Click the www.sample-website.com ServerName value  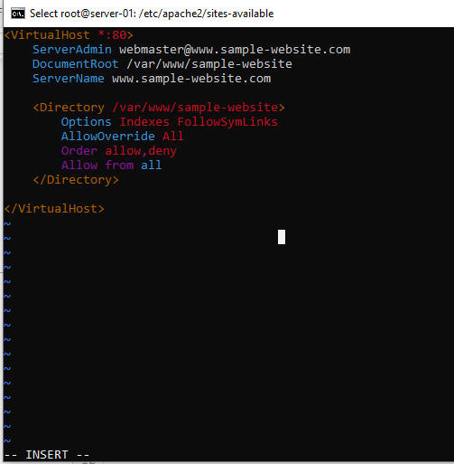pyautogui.click(x=191, y=79)
